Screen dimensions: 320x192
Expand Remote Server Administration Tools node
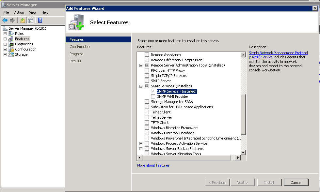coord(141,66)
